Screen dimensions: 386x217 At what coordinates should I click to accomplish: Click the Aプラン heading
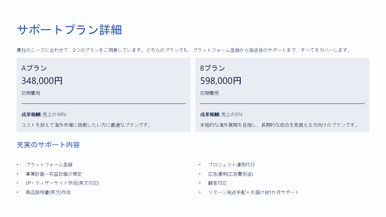(34, 68)
